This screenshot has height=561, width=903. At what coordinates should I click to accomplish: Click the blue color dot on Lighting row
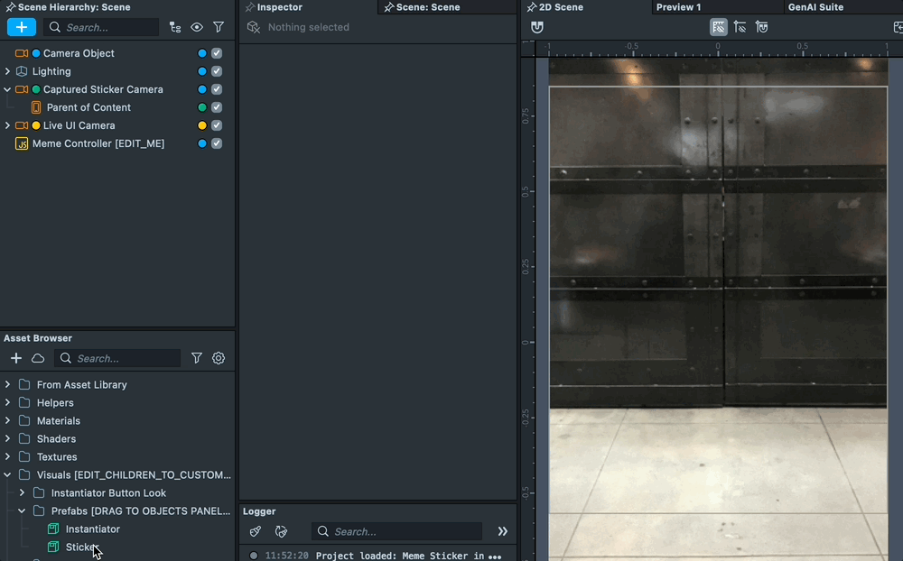coord(202,71)
